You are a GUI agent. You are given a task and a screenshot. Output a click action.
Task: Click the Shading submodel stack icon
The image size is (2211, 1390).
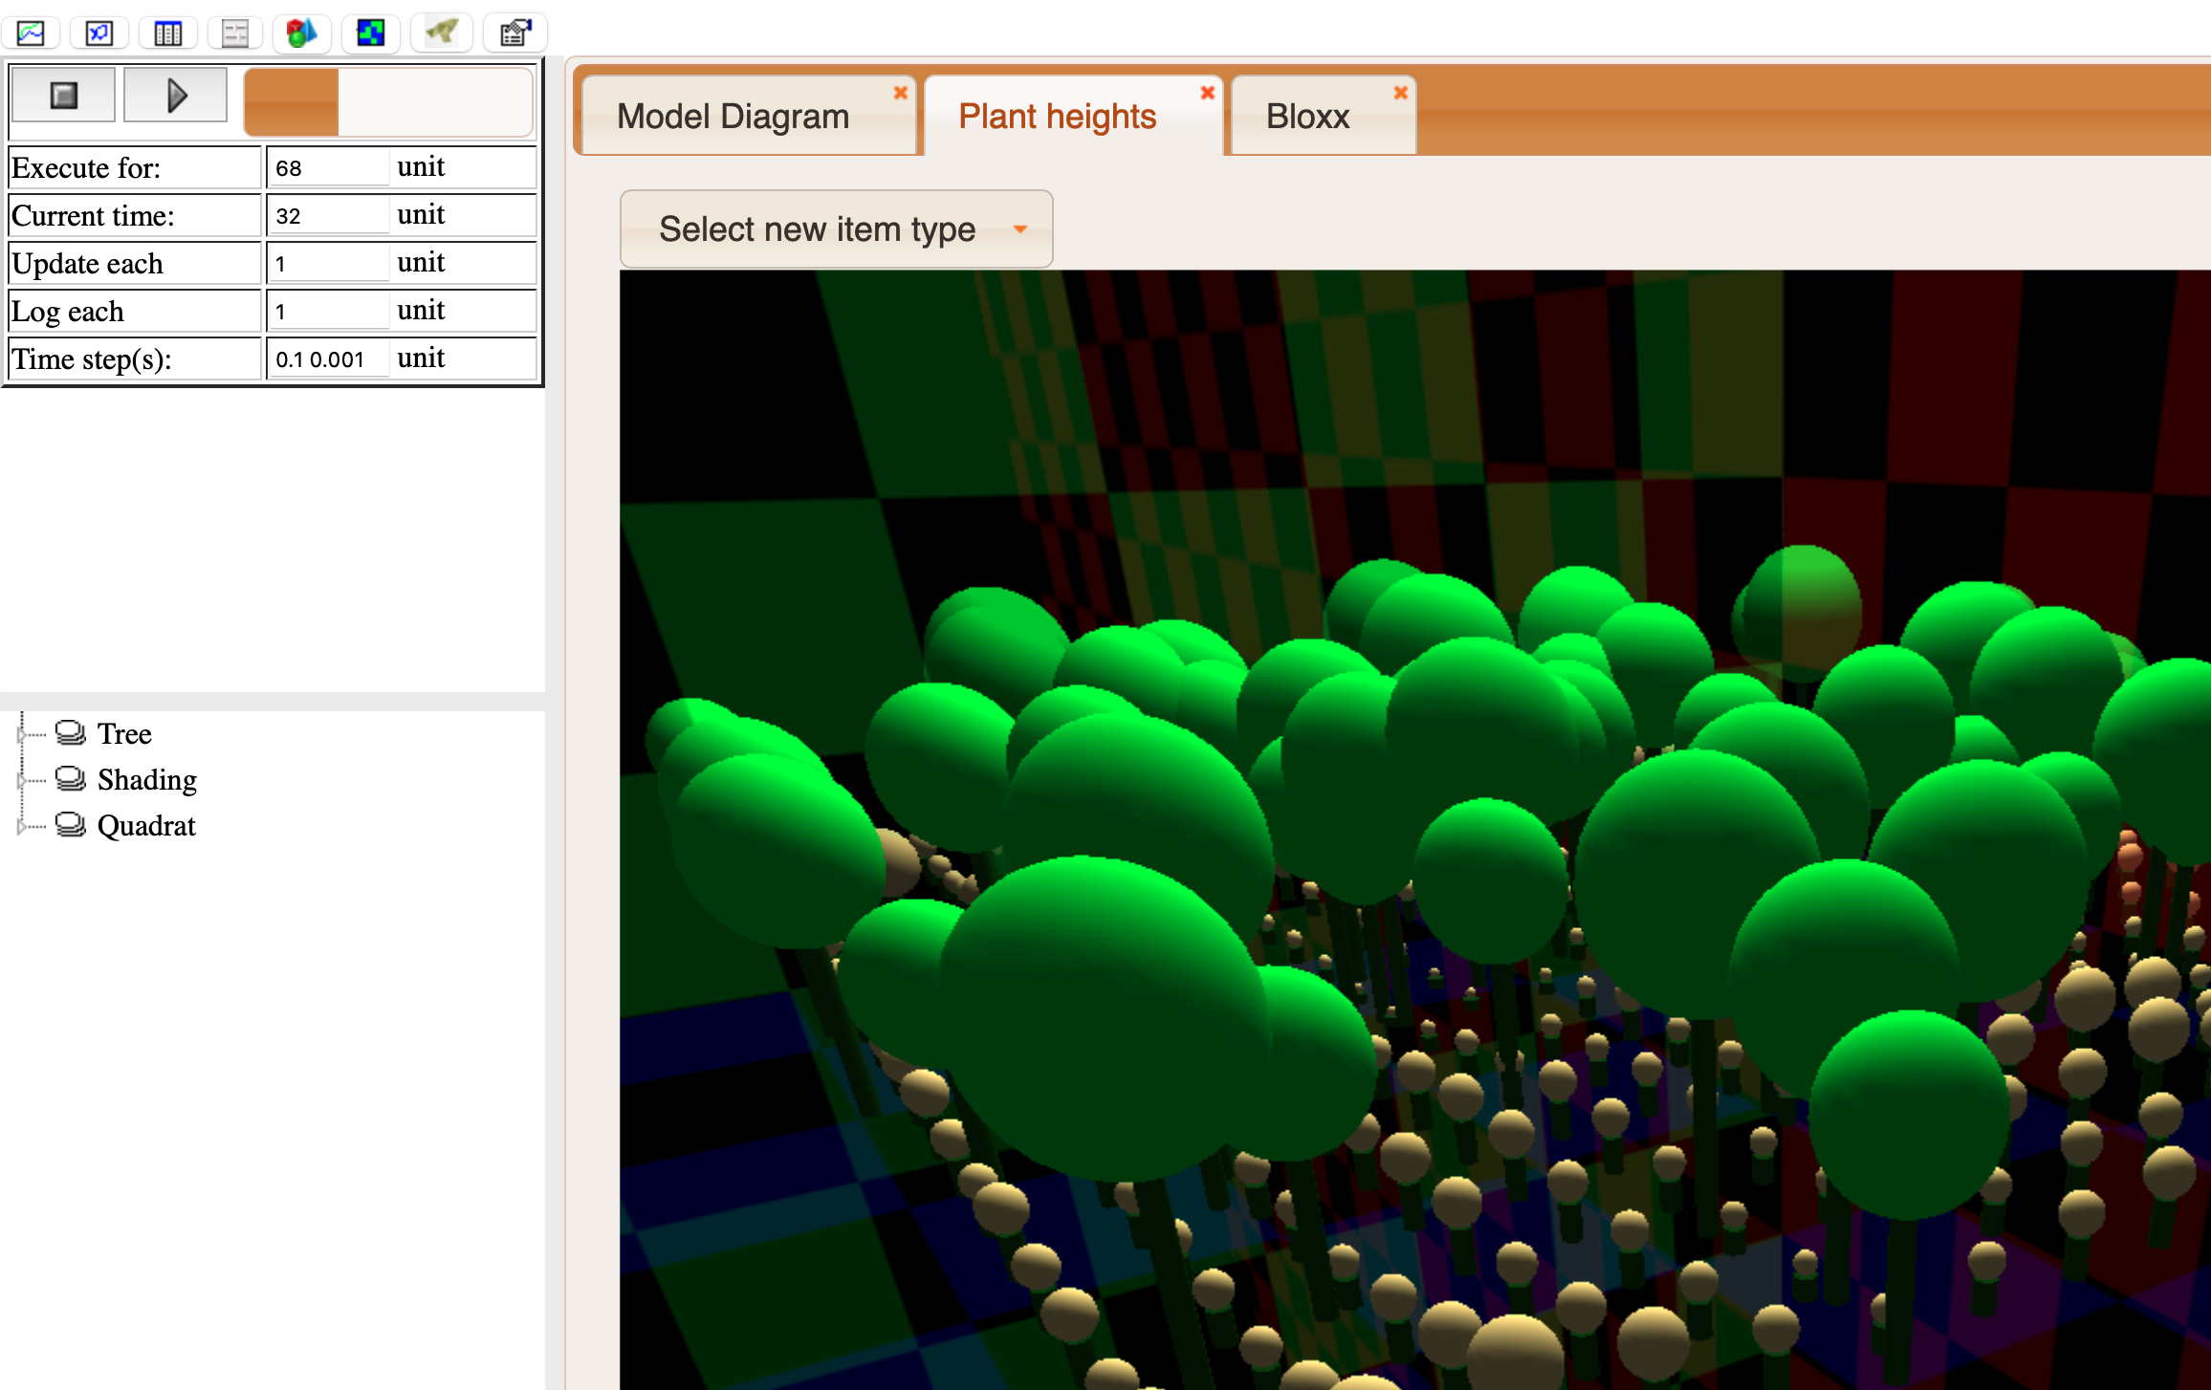click(x=70, y=779)
